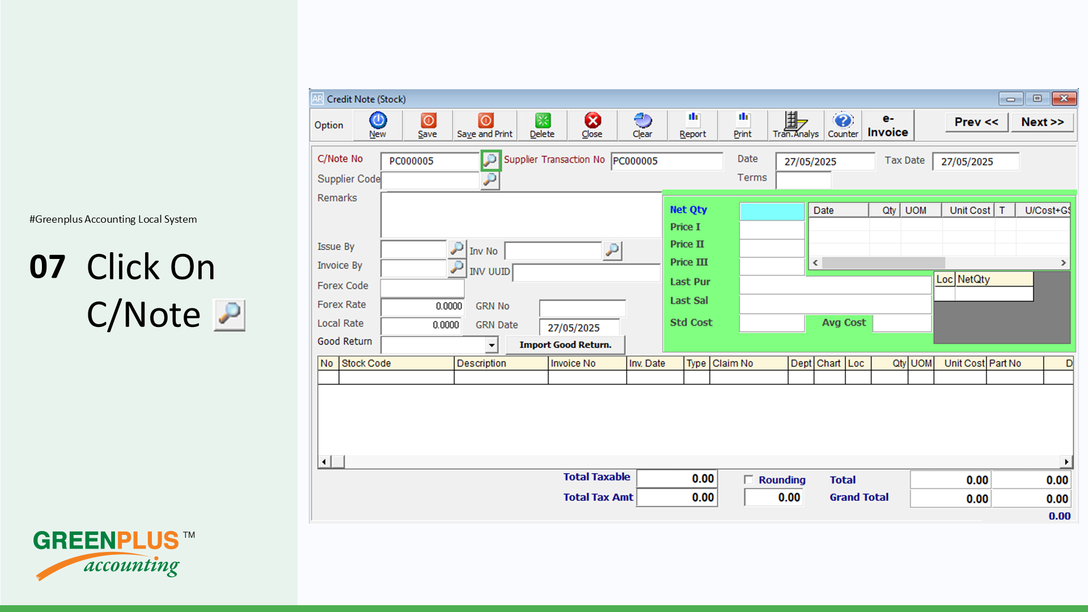The width and height of the screenshot is (1088, 612).
Task: Open the Option menu
Action: (329, 125)
